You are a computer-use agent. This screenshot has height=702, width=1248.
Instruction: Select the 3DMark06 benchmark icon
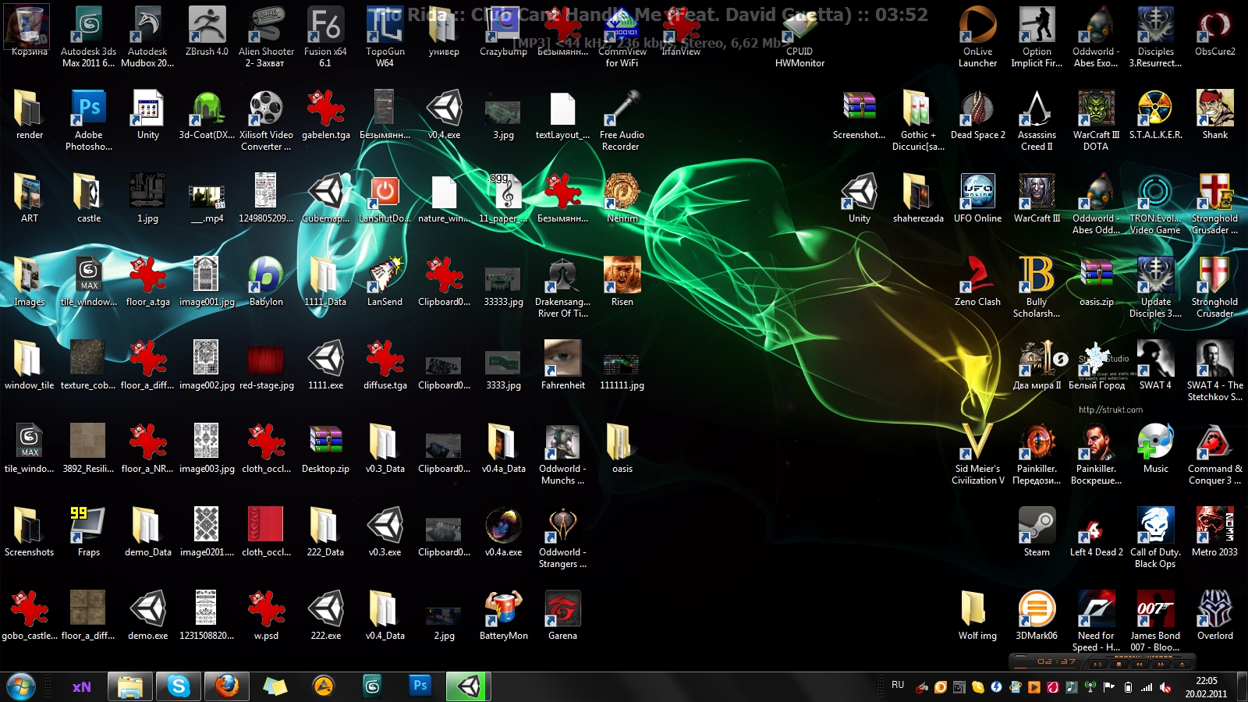(x=1037, y=609)
